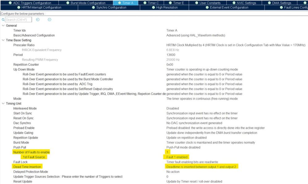This screenshot has height=184, width=308.
Task: Collapse the General section
Action: tap(3, 26)
